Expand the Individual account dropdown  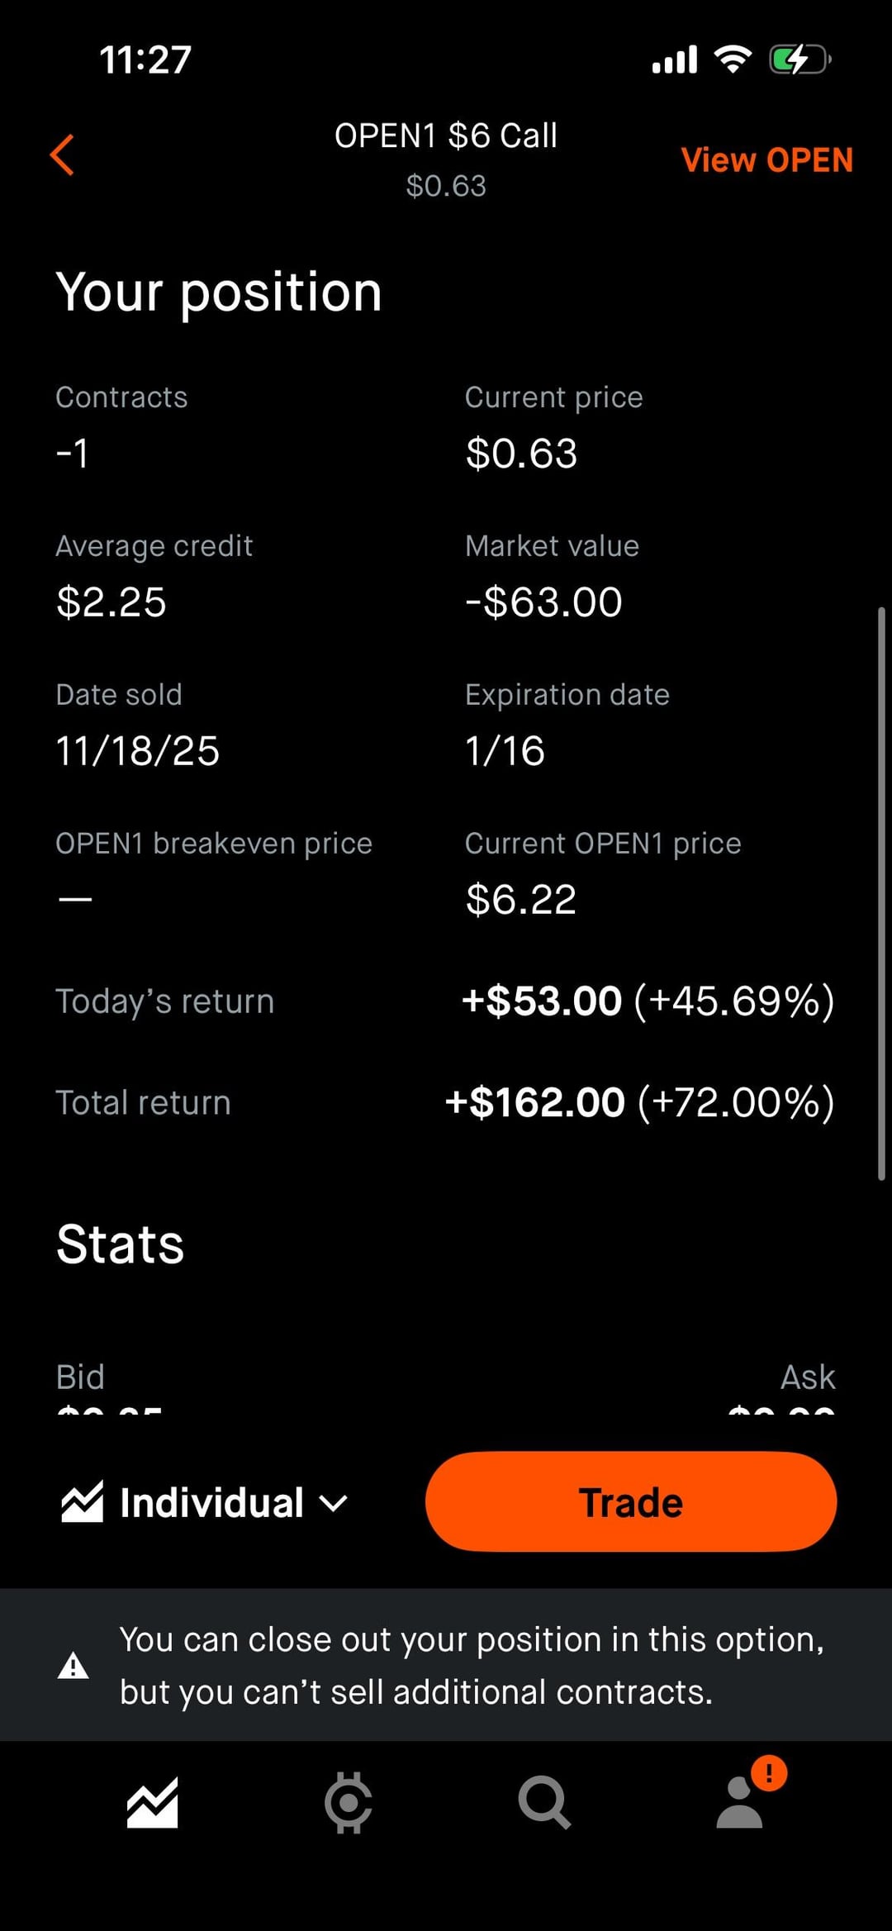[x=333, y=1502]
